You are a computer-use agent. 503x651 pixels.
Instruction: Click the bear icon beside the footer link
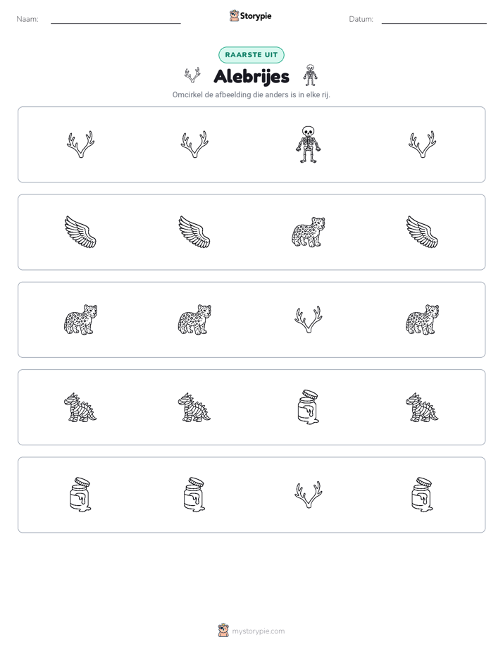(x=223, y=631)
